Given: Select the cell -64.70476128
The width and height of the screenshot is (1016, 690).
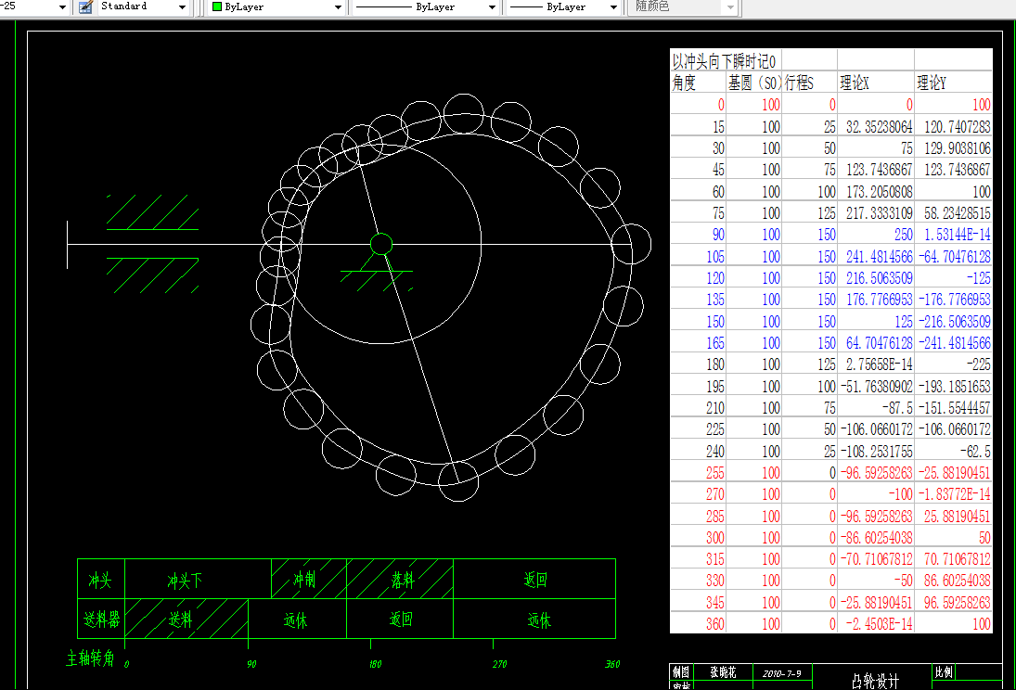Looking at the screenshot, I should (x=955, y=257).
